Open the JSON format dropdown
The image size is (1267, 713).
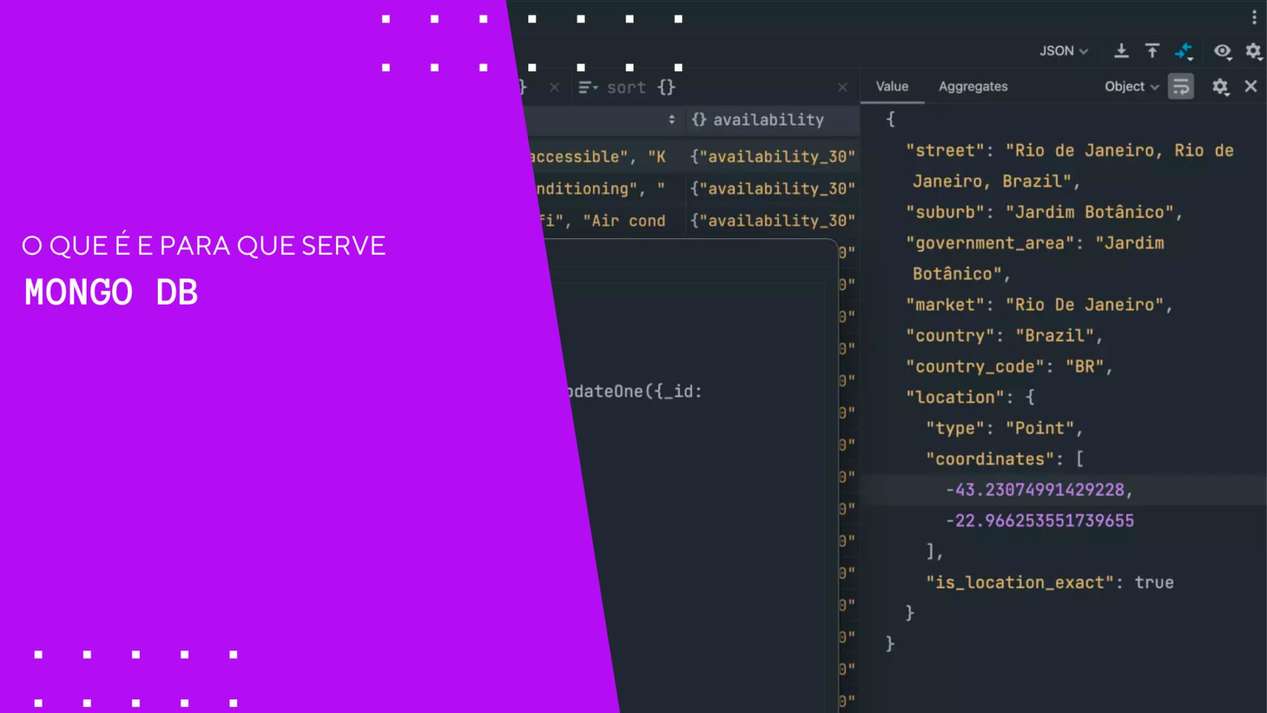(x=1063, y=51)
